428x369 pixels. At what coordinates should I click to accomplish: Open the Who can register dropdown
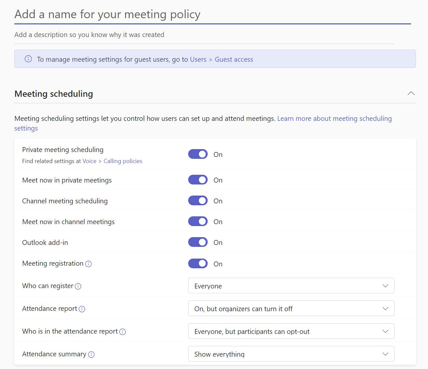click(291, 286)
